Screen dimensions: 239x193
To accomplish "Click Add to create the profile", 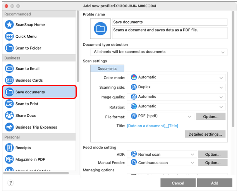I will click(215, 183).
